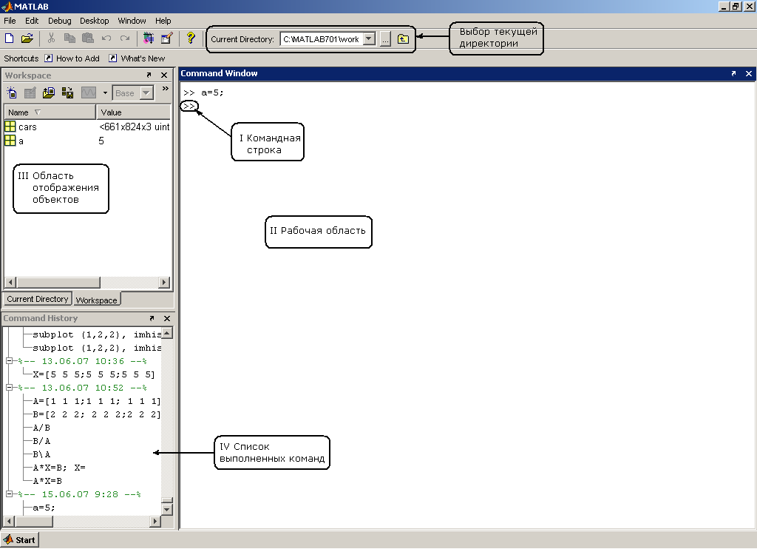Undock the Workspace panel
The image size is (757, 549).
click(x=149, y=75)
